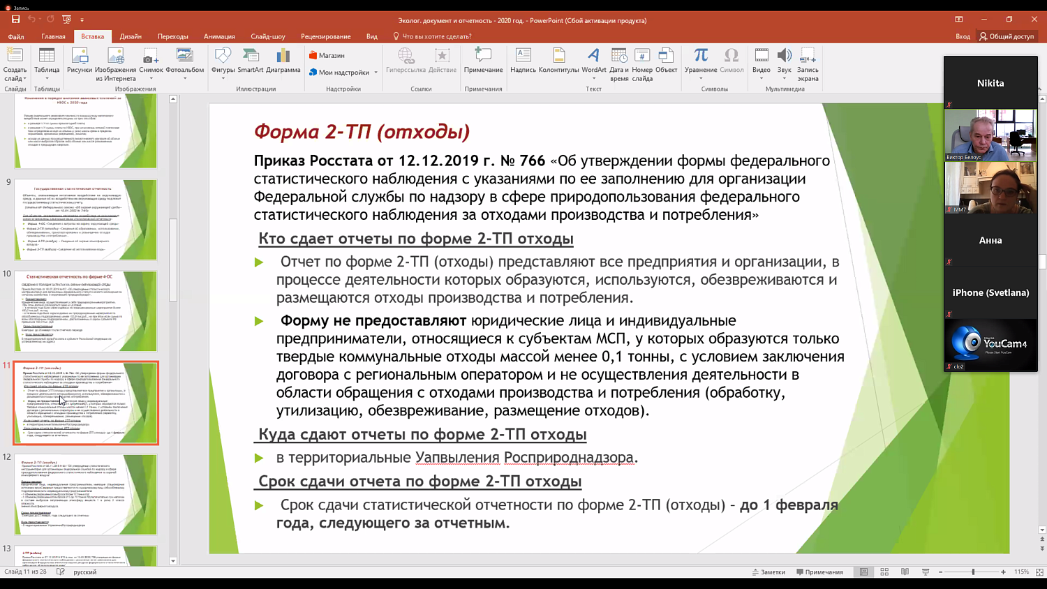Image resolution: width=1047 pixels, height=589 pixels.
Task: Click the zoom slider handle
Action: [x=974, y=572]
